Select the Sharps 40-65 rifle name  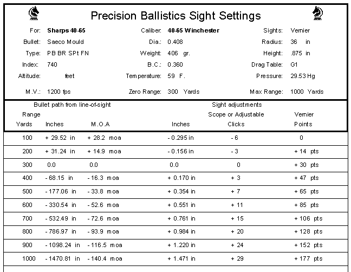point(66,30)
